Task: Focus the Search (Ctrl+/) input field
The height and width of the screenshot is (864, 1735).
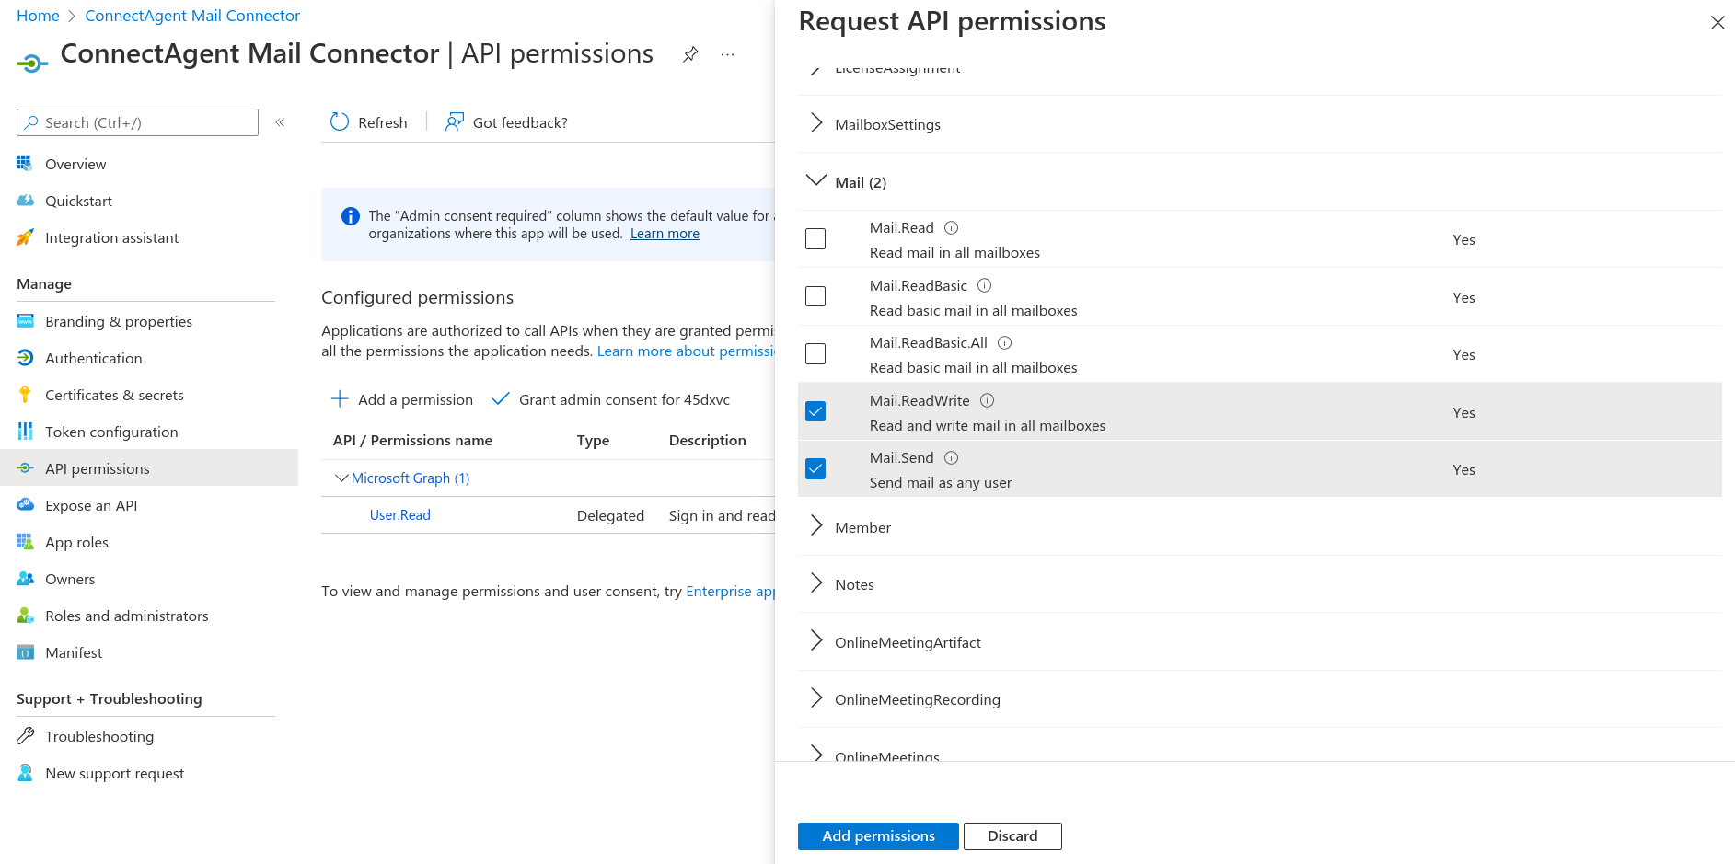Action: click(137, 122)
